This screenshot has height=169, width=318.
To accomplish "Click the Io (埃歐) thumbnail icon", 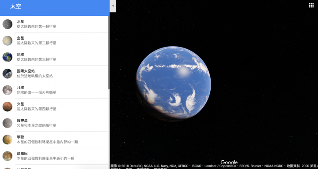I will 8,140.
